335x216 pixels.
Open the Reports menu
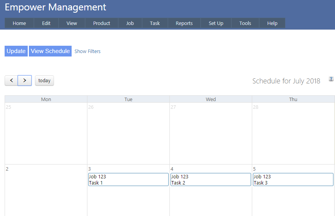(x=184, y=23)
